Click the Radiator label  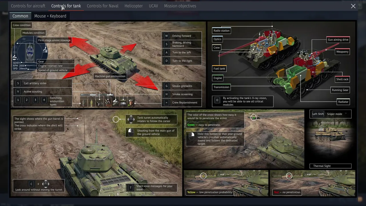(343, 102)
